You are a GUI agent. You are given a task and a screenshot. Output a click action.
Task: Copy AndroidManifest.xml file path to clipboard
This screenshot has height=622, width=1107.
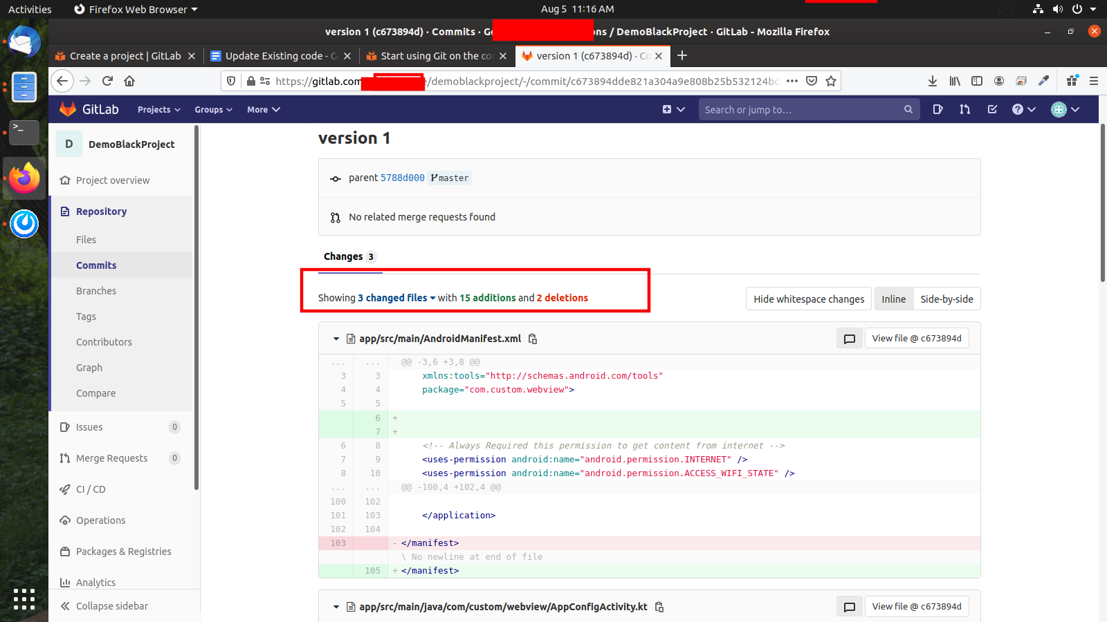tap(533, 339)
